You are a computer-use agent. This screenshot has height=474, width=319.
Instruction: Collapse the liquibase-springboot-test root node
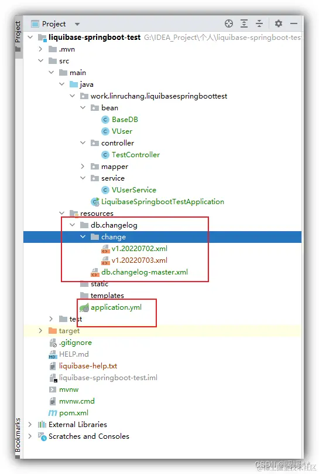[x=30, y=37]
